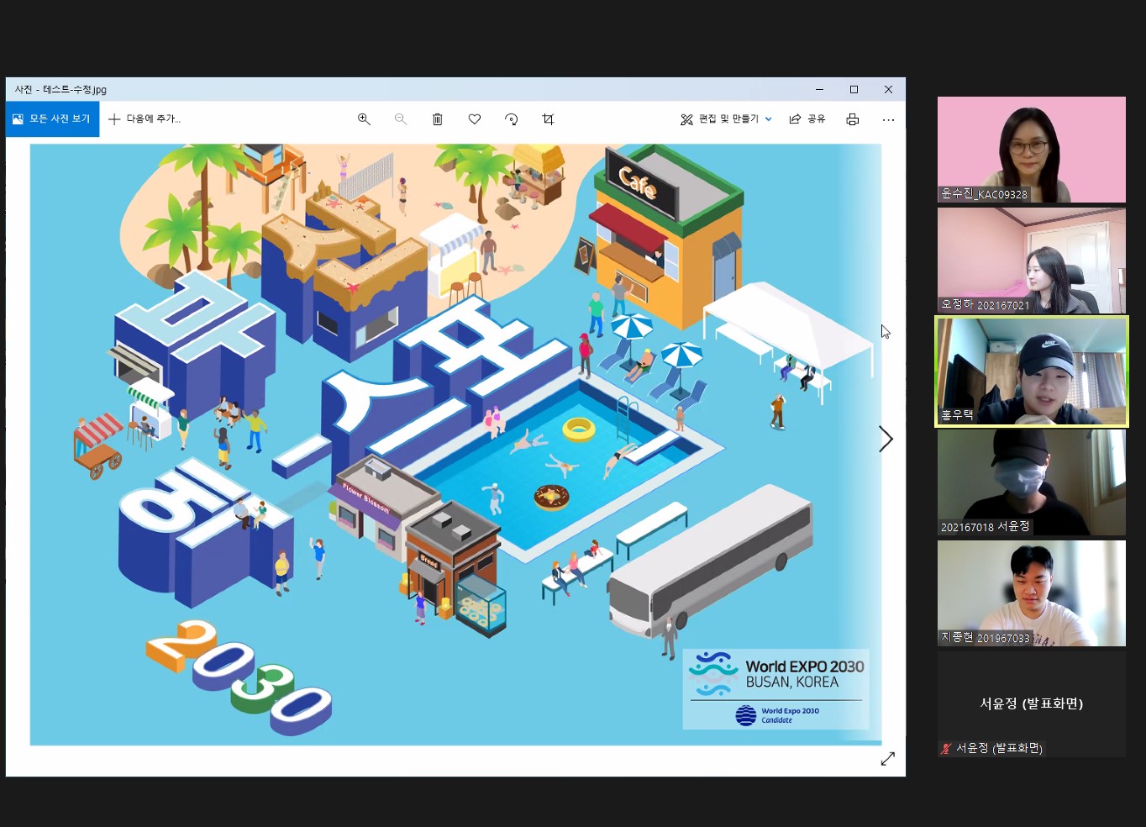Viewport: 1146px width, 827px height.
Task: Minimize the Photos window
Action: [819, 89]
